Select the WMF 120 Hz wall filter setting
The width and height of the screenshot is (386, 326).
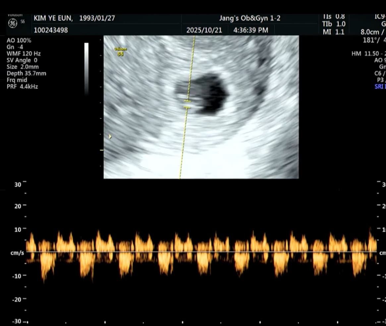(x=24, y=53)
